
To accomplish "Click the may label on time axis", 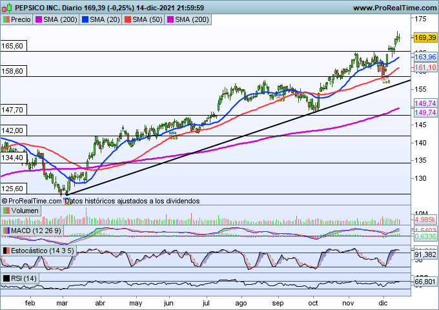I will 136,304.
